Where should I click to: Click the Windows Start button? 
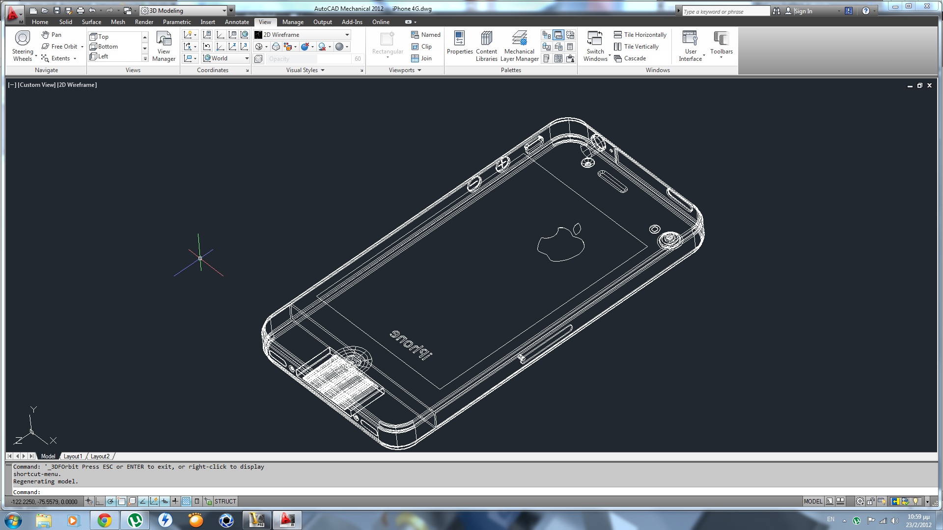tap(13, 520)
